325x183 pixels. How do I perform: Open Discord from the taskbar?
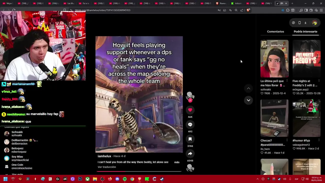(117, 179)
